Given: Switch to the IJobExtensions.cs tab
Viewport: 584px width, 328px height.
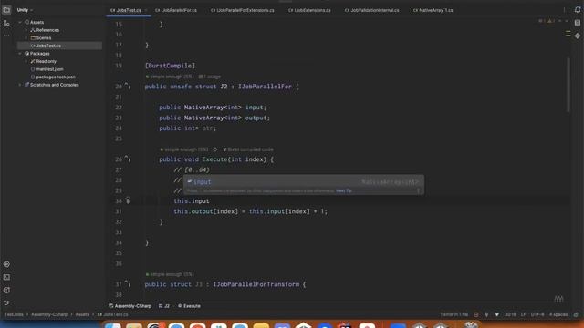Looking at the screenshot, I should tap(309, 10).
